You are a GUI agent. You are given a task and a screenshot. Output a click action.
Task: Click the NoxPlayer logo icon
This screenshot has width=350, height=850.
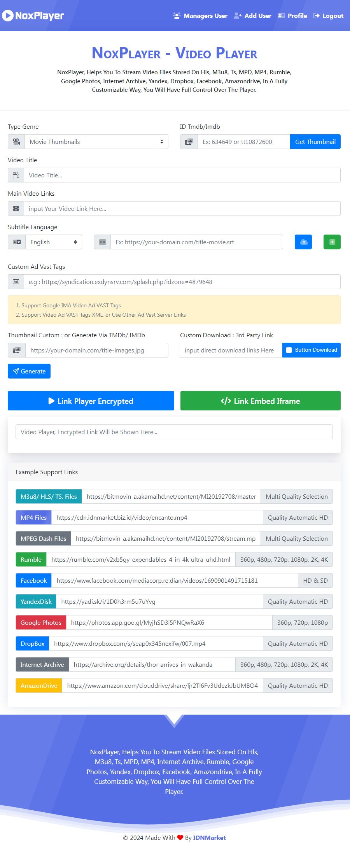[7, 16]
